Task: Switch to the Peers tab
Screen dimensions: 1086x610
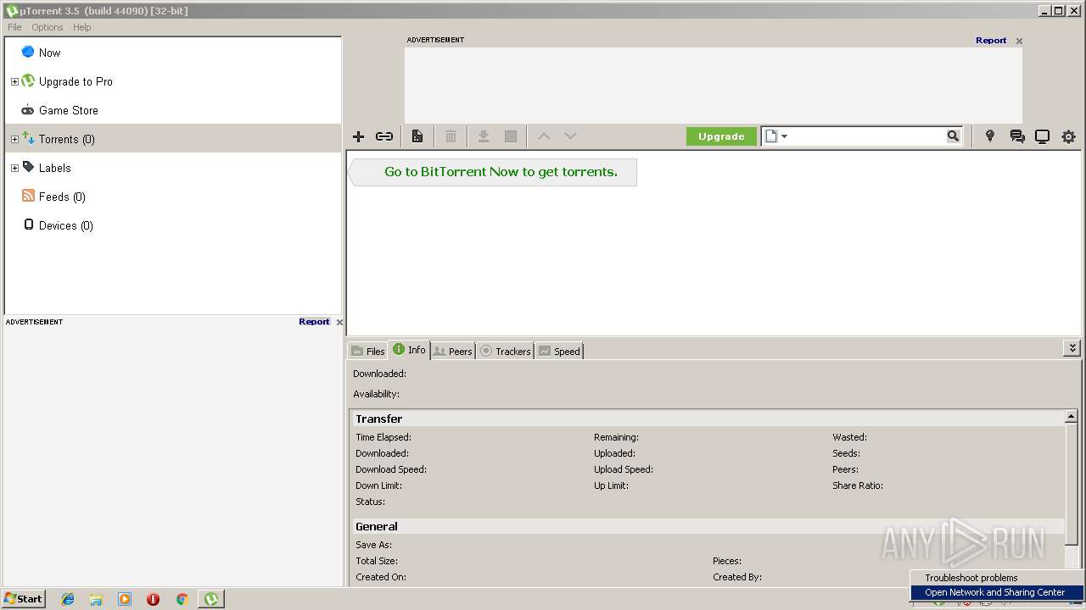Action: pos(452,351)
